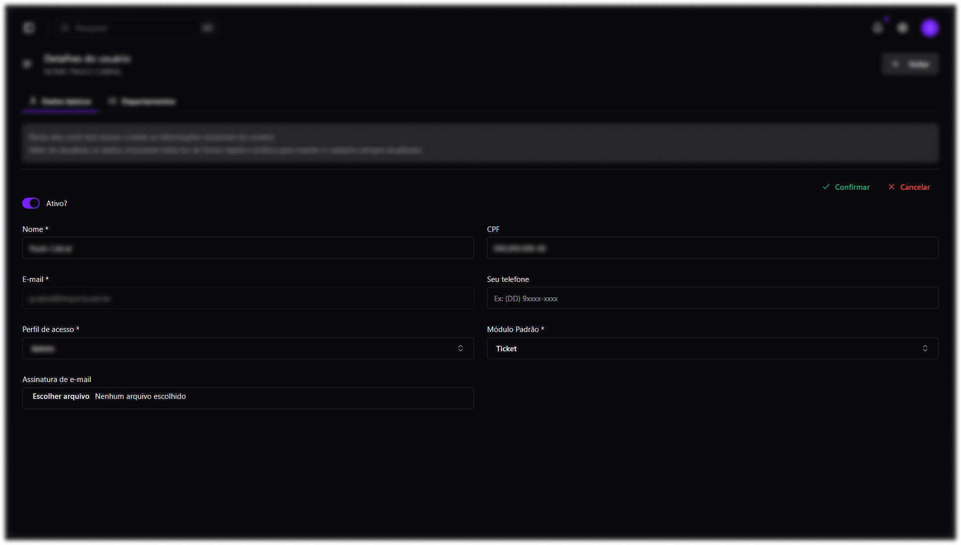The width and height of the screenshot is (961, 545).
Task: Click the Seu telefone input
Action: coord(712,298)
